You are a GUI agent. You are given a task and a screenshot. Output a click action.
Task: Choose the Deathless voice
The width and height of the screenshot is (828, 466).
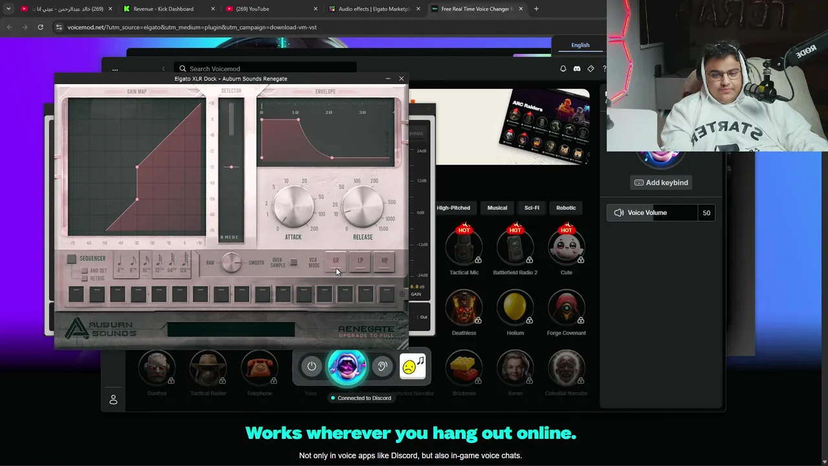(464, 307)
